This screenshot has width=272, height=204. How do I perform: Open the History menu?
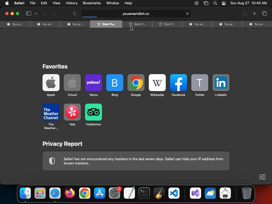[x=71, y=3]
